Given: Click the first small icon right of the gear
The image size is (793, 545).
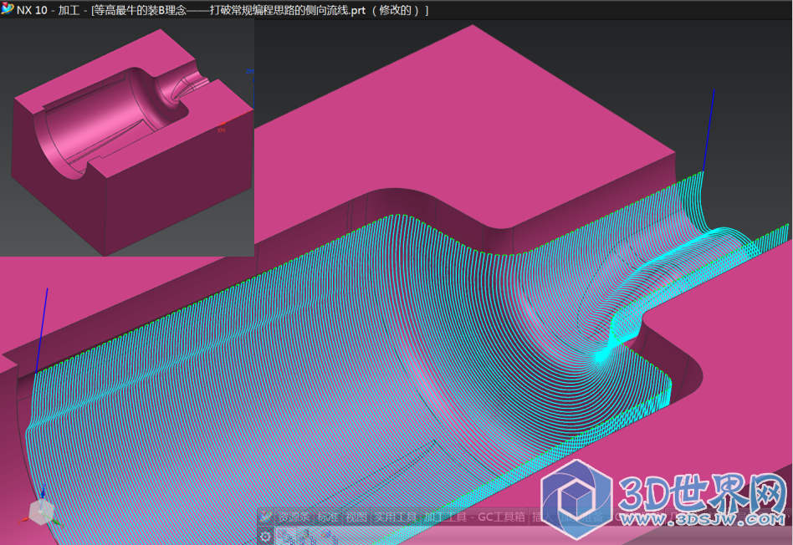Looking at the screenshot, I should (x=284, y=536).
